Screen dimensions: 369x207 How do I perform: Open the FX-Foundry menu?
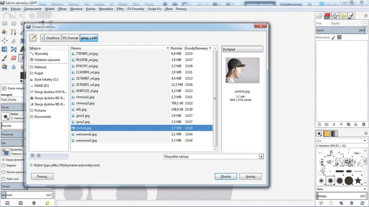coord(136,9)
